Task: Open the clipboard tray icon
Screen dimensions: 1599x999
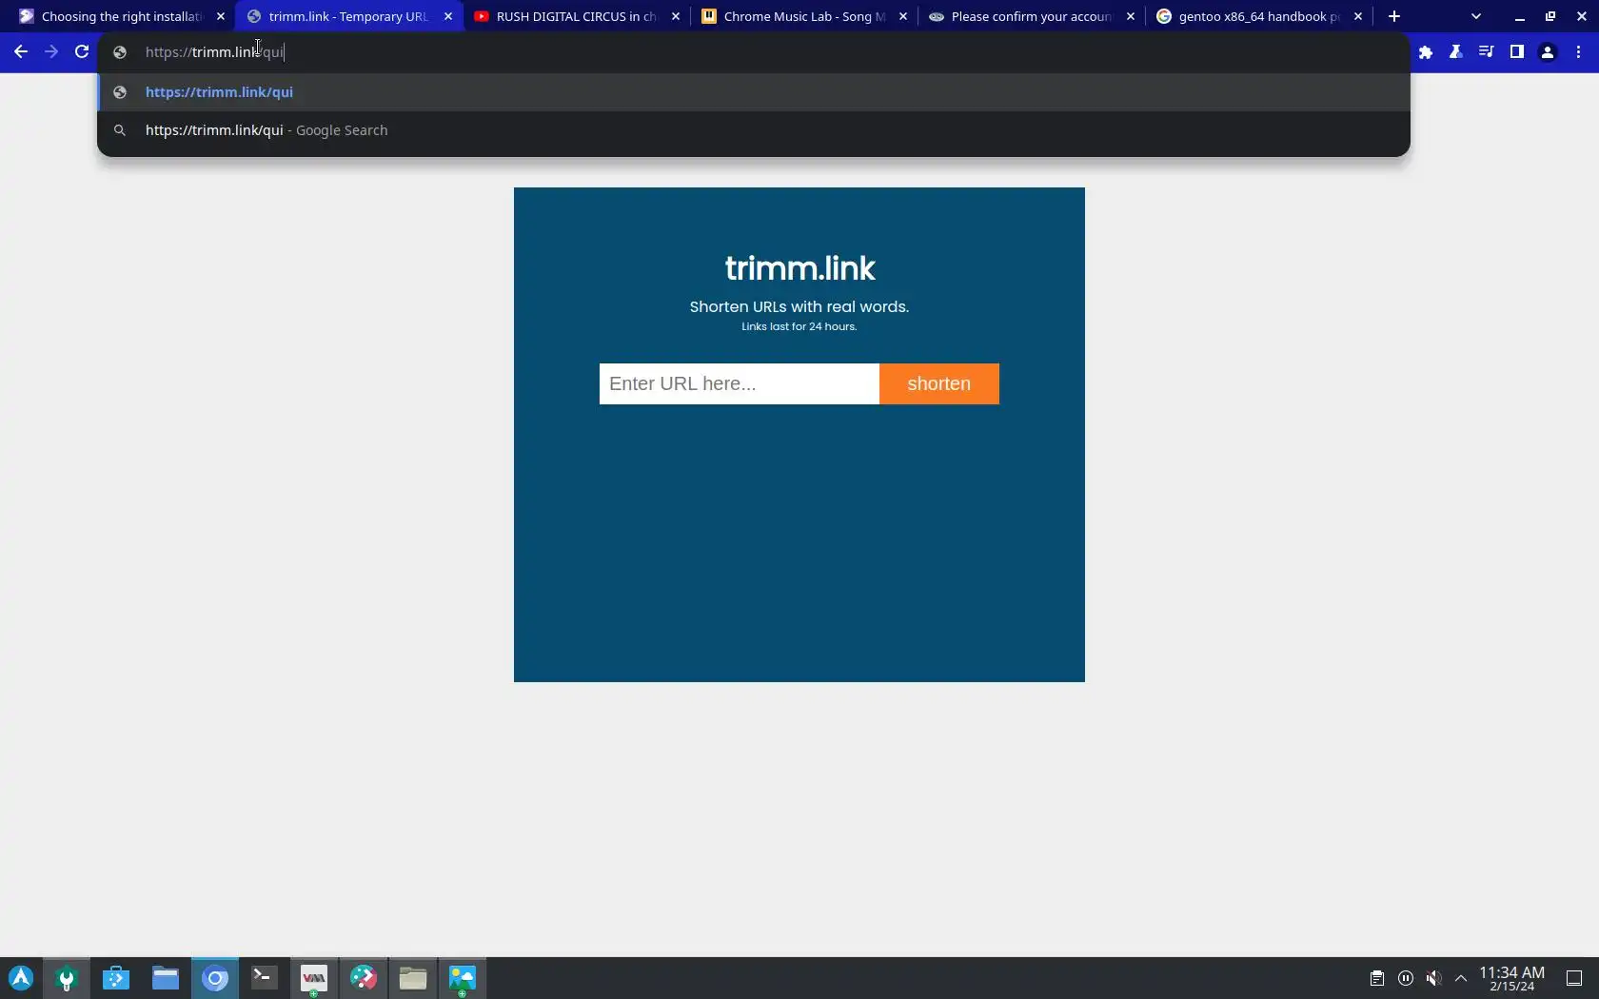Action: tap(1377, 978)
